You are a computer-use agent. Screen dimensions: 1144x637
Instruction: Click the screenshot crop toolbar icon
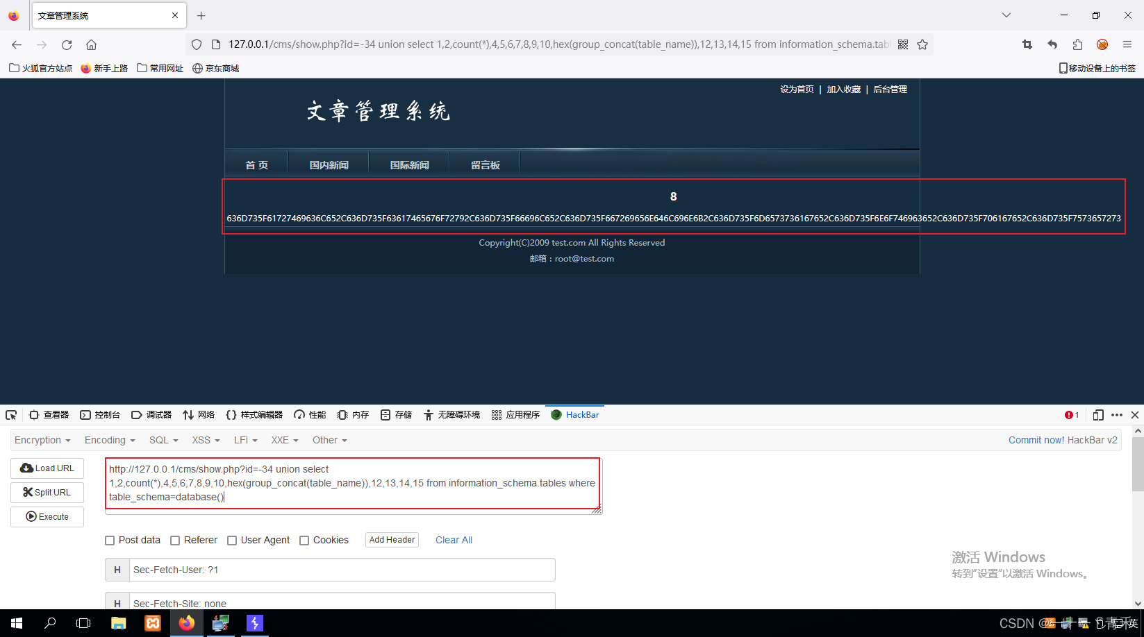point(1027,44)
